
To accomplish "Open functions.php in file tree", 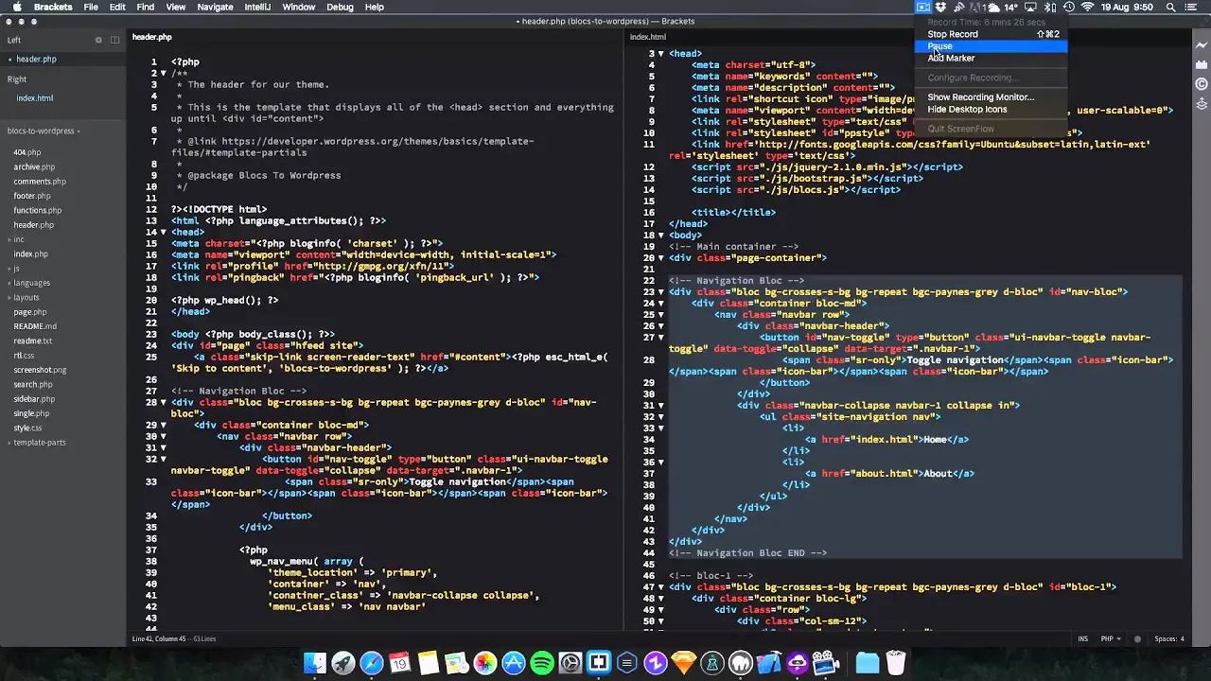I will click(37, 211).
